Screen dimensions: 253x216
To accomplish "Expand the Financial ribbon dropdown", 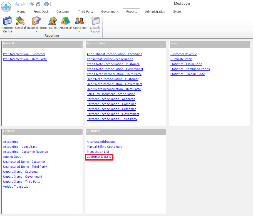I will click(x=66, y=25).
